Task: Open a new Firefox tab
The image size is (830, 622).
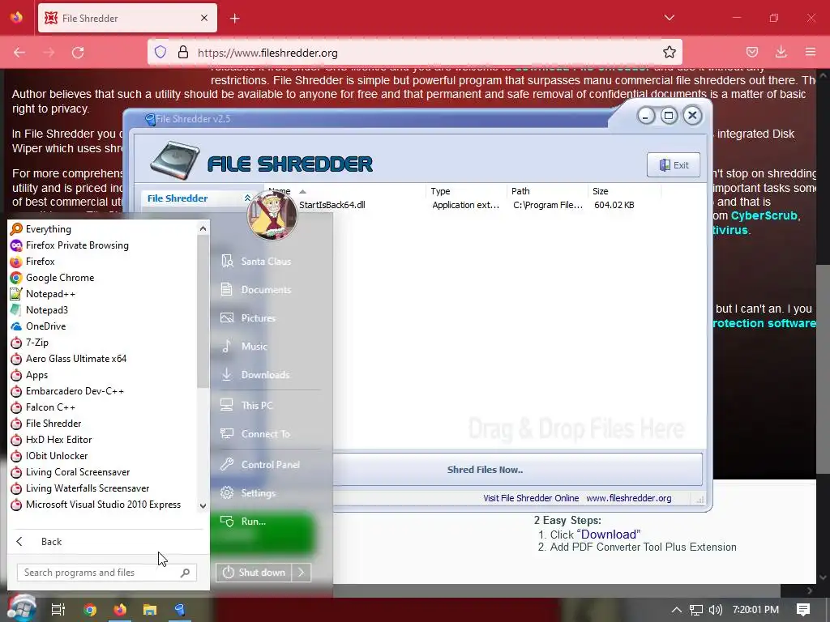Action: 235,19
